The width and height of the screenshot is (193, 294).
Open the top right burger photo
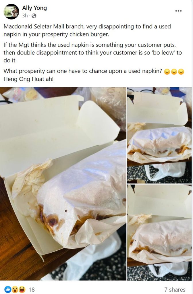pyautogui.click(x=159, y=136)
